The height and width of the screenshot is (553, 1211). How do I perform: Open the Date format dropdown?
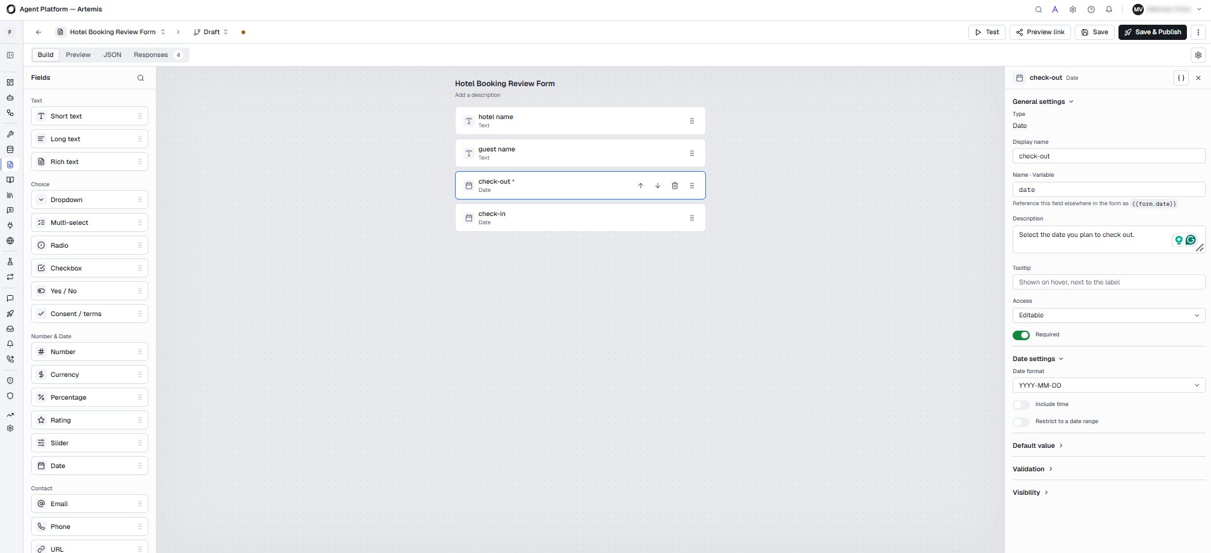click(1109, 385)
